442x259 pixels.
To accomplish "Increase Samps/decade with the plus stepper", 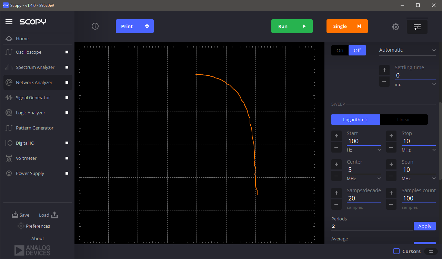I will [336, 193].
